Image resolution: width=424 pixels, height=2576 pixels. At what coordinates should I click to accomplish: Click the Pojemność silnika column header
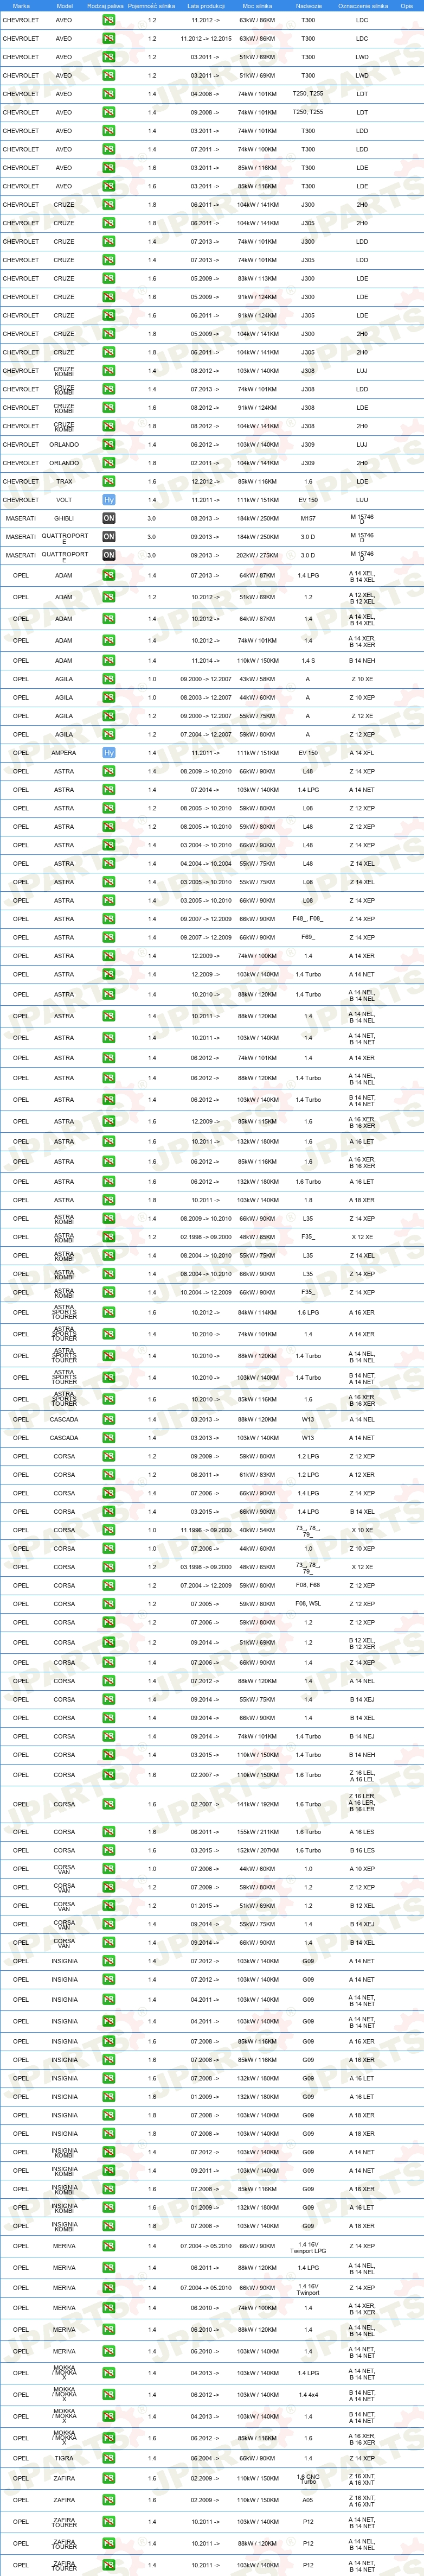point(152,5)
